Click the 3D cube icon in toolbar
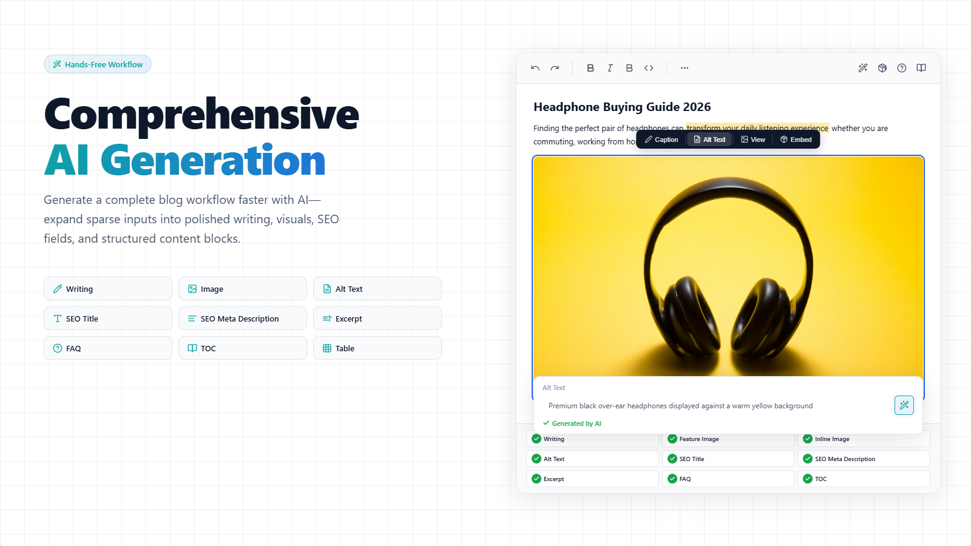The image size is (971, 546). coord(882,68)
